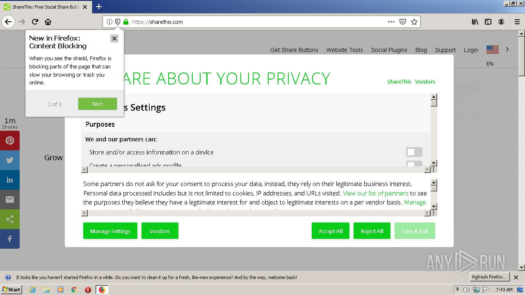The height and width of the screenshot is (295, 525).
Task: Open Website Tools menu
Action: (x=345, y=50)
